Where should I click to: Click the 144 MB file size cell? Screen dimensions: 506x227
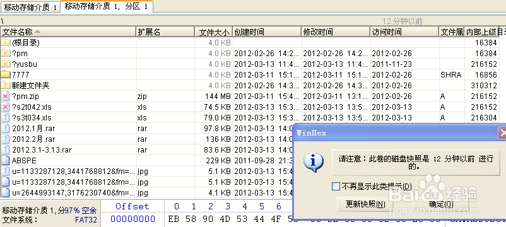pos(218,96)
